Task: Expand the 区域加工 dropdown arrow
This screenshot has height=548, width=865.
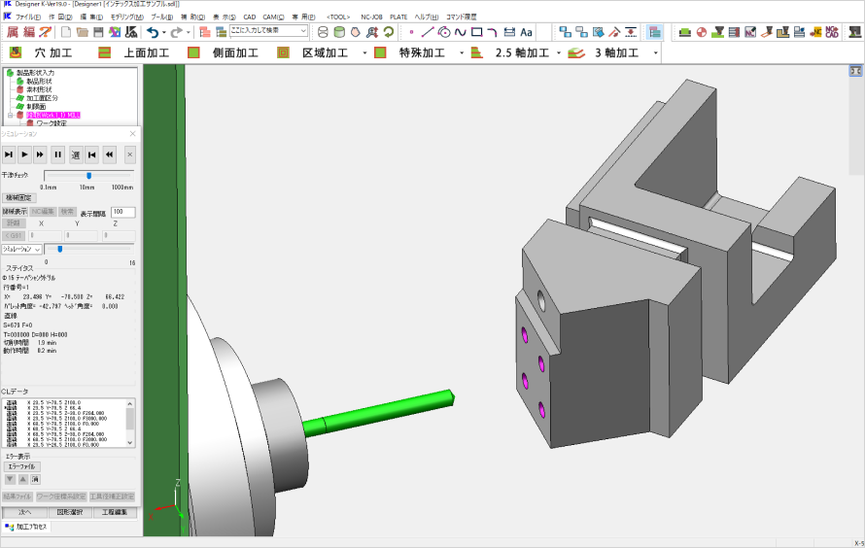Action: pyautogui.click(x=364, y=52)
